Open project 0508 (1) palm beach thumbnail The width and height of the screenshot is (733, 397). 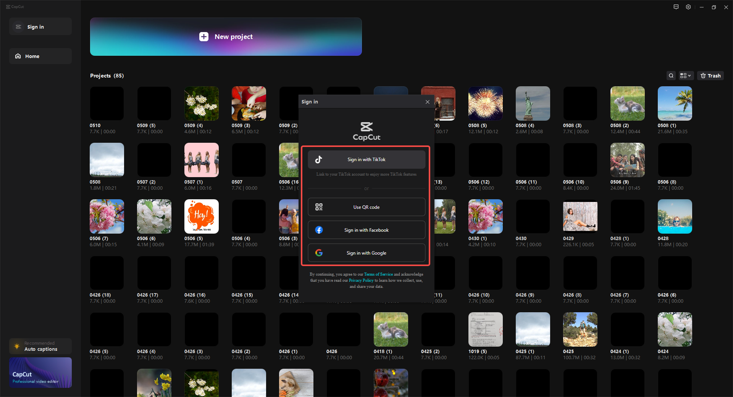675,103
